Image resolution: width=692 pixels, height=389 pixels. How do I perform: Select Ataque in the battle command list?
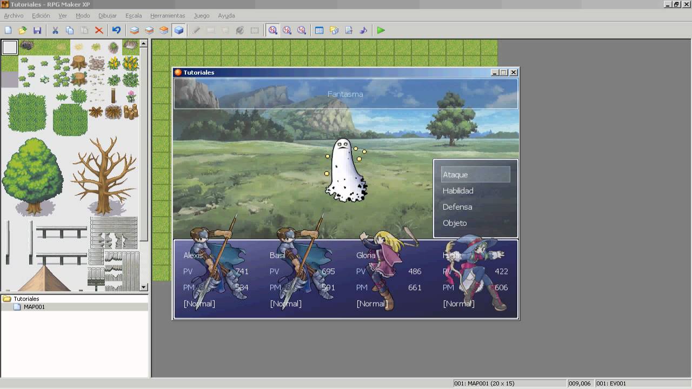pos(475,175)
